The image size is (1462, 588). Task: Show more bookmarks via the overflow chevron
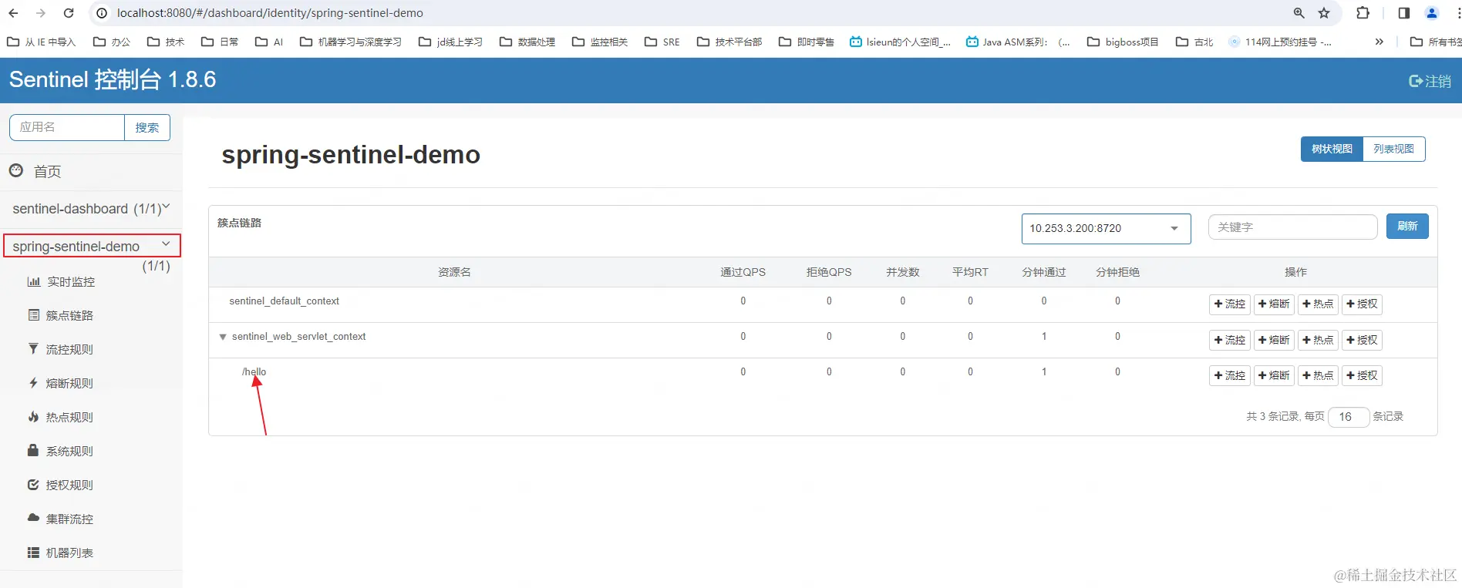coord(1379,42)
